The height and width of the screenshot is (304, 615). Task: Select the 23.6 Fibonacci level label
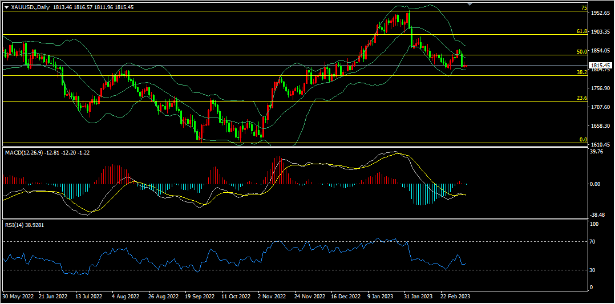pyautogui.click(x=582, y=98)
